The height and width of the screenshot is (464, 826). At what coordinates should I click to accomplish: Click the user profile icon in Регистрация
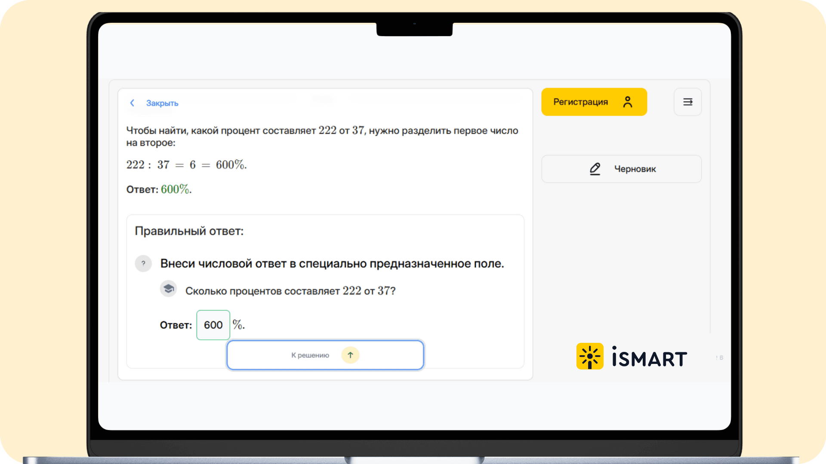[x=628, y=102]
